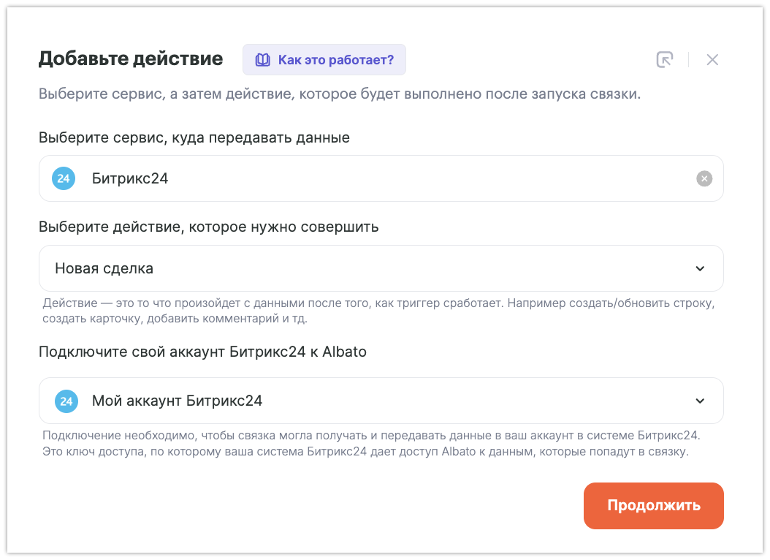
Task: Click the subtitle starting "Выберите сервис, а затем действие"
Action: pyautogui.click(x=340, y=95)
